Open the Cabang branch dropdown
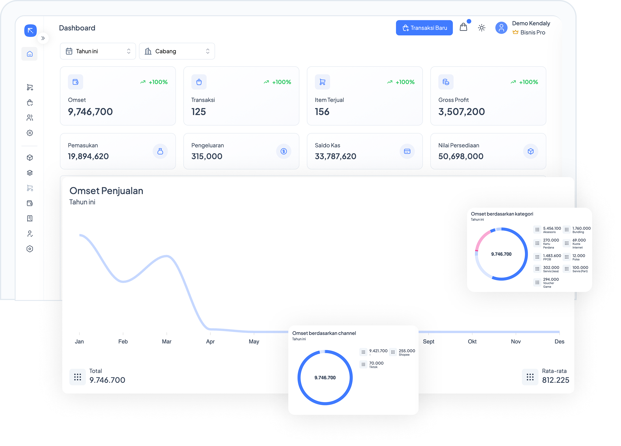The image size is (621, 446). pos(177,51)
